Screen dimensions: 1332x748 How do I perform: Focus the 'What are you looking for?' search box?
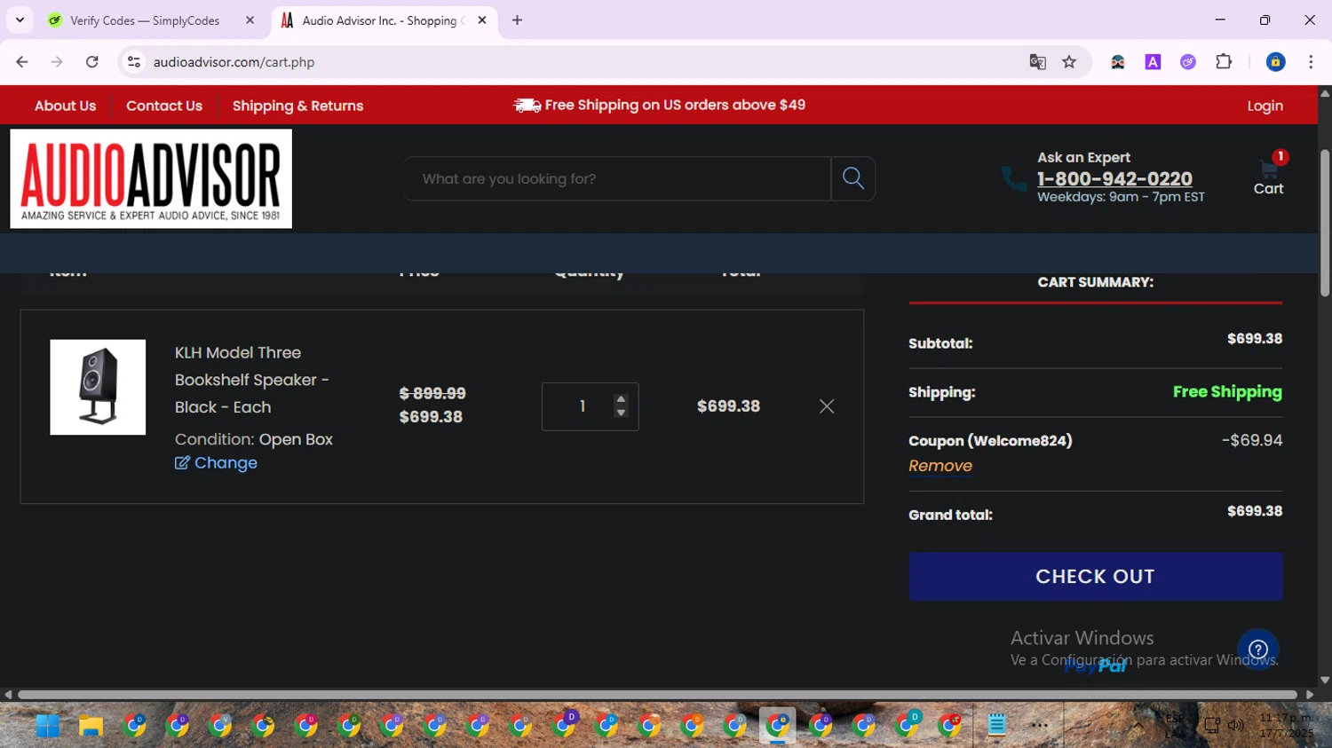point(617,178)
